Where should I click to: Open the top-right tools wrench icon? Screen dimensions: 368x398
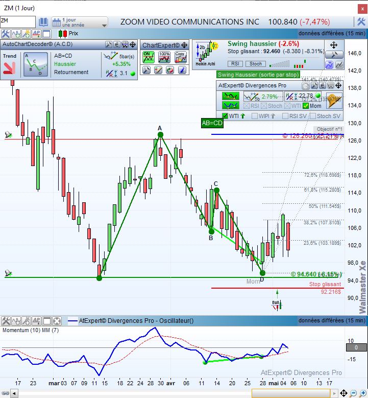coord(361,22)
